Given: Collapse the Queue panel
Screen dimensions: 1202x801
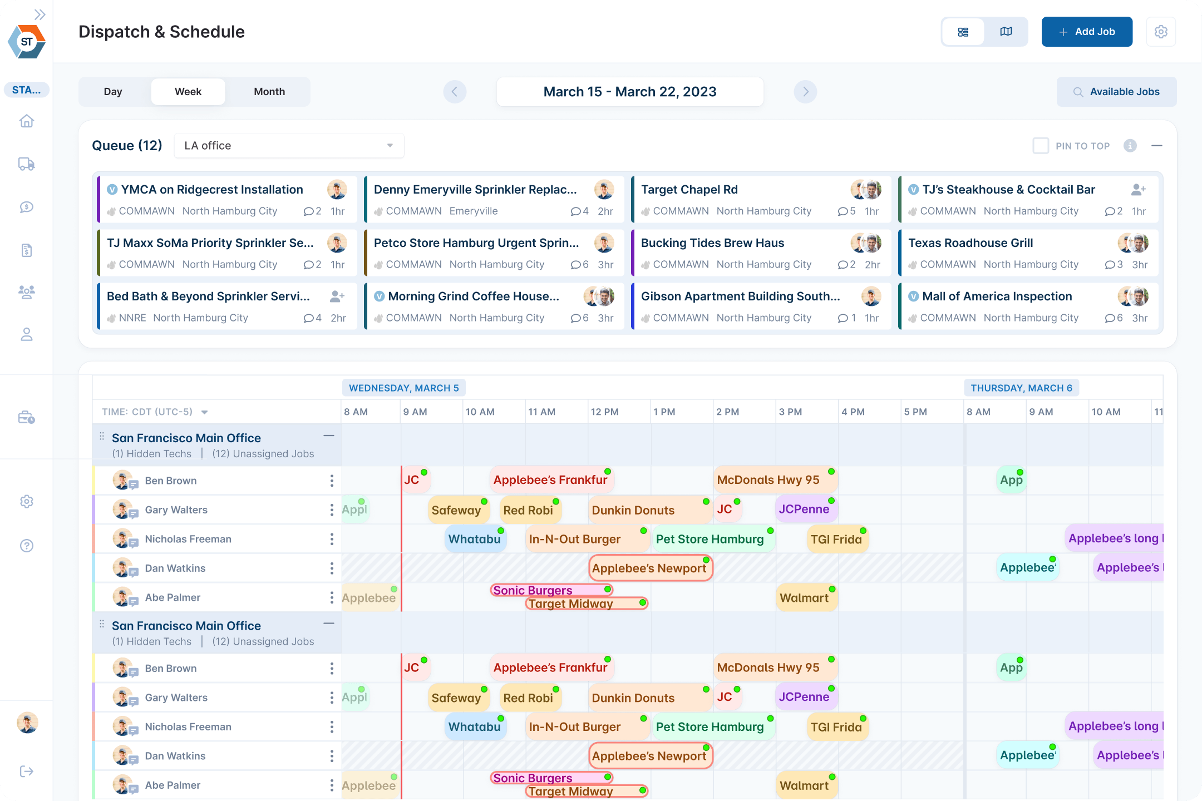Looking at the screenshot, I should click(x=1157, y=146).
